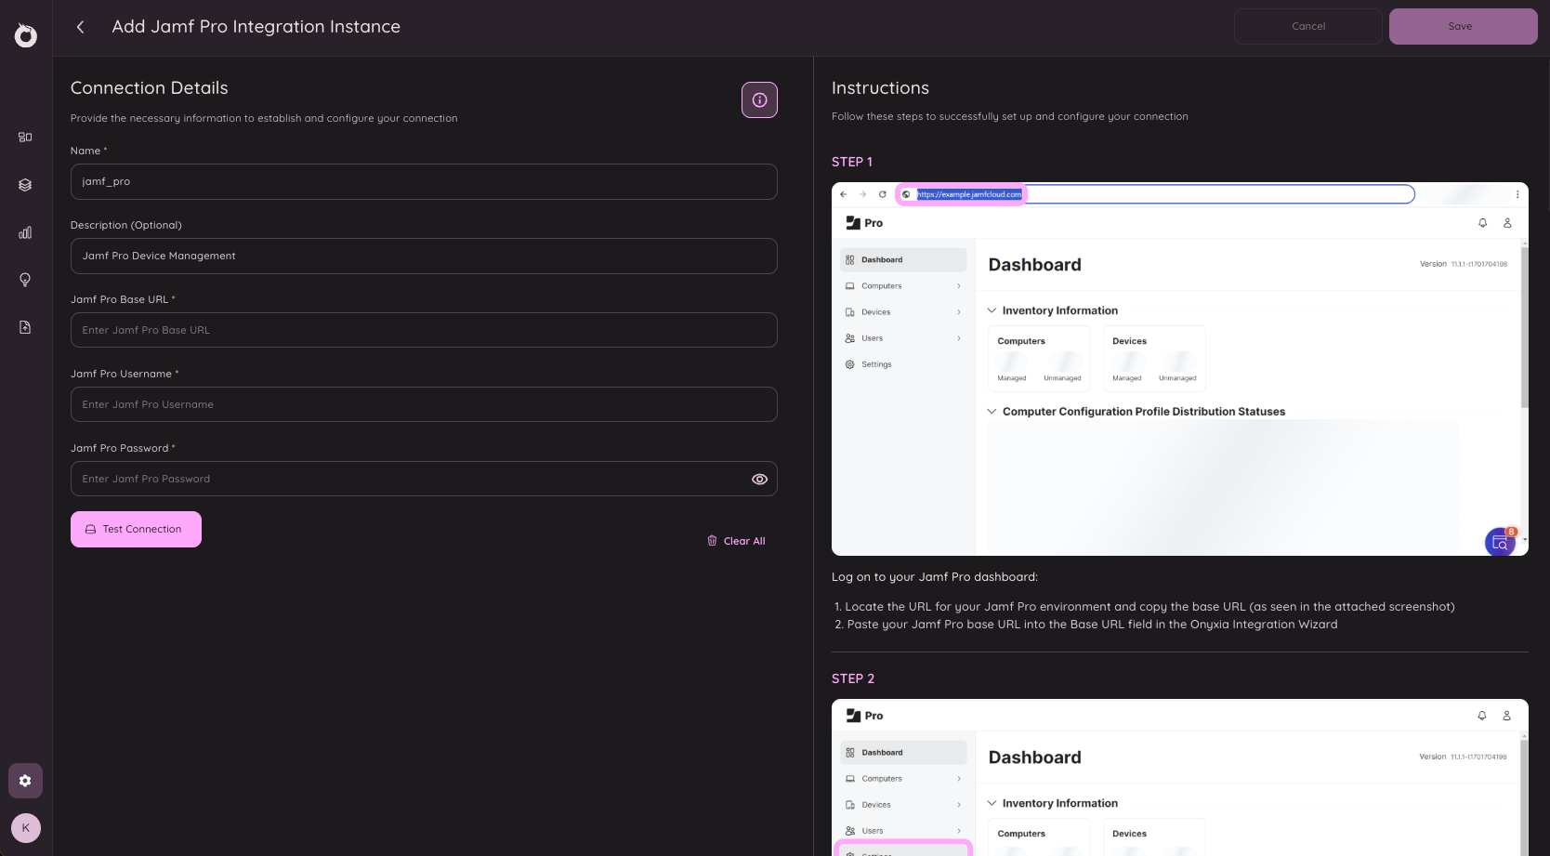Cancel adding the integration instance
This screenshot has height=856, width=1550.
[x=1307, y=26]
